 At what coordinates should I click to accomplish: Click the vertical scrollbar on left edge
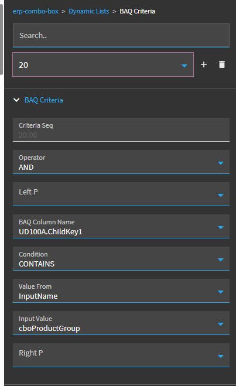pyautogui.click(x=2, y=38)
